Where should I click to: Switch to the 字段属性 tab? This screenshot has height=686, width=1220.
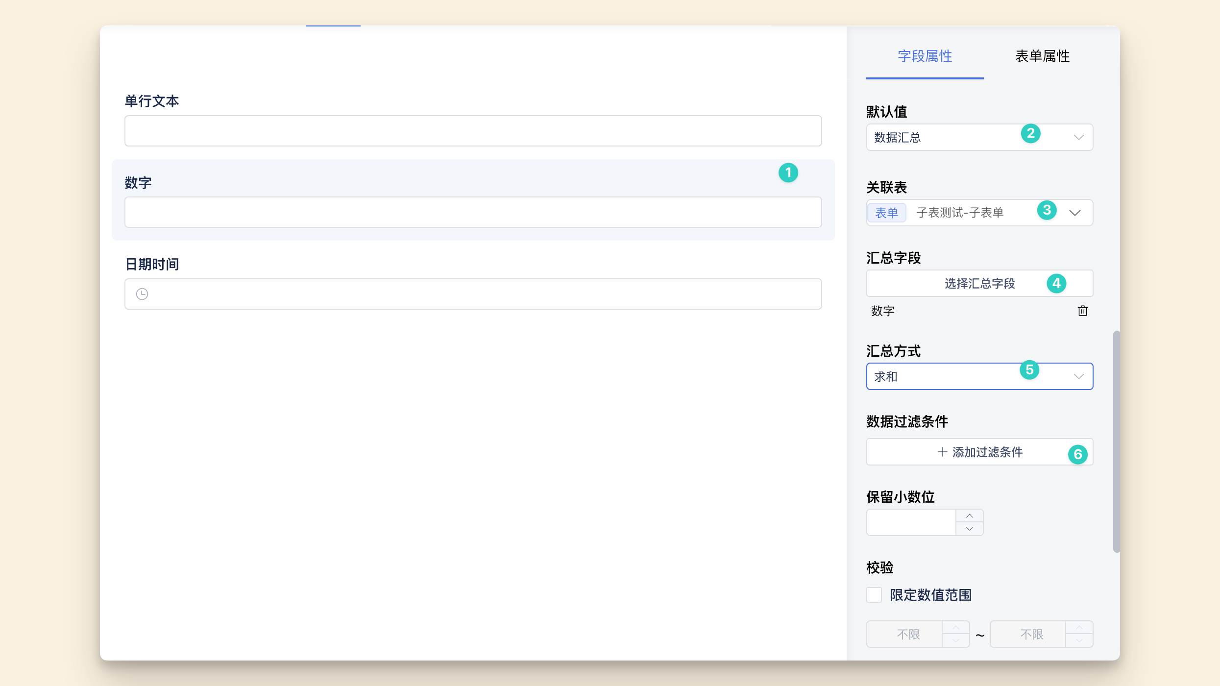pyautogui.click(x=924, y=56)
